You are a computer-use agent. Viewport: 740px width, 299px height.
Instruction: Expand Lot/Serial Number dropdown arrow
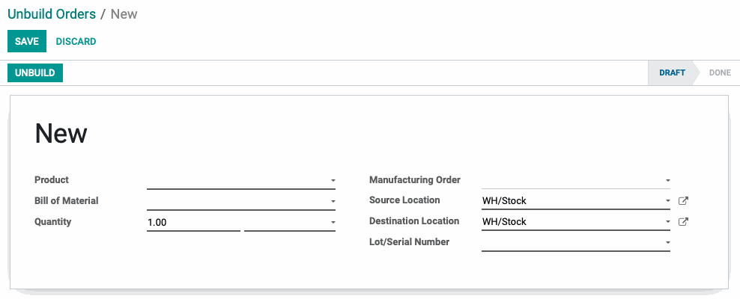[x=668, y=242]
